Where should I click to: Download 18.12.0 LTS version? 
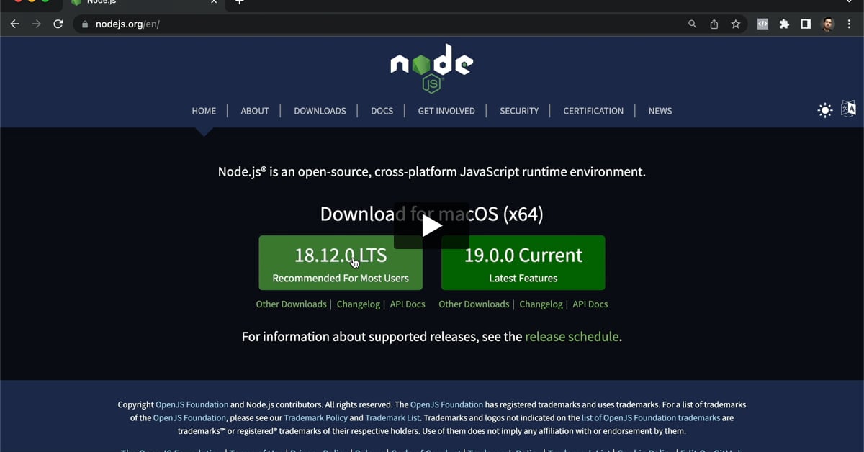click(x=341, y=263)
